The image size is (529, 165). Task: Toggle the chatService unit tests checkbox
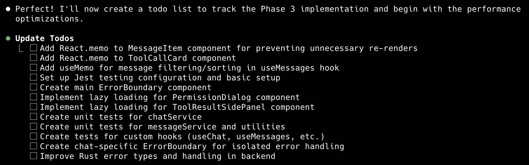click(x=33, y=117)
